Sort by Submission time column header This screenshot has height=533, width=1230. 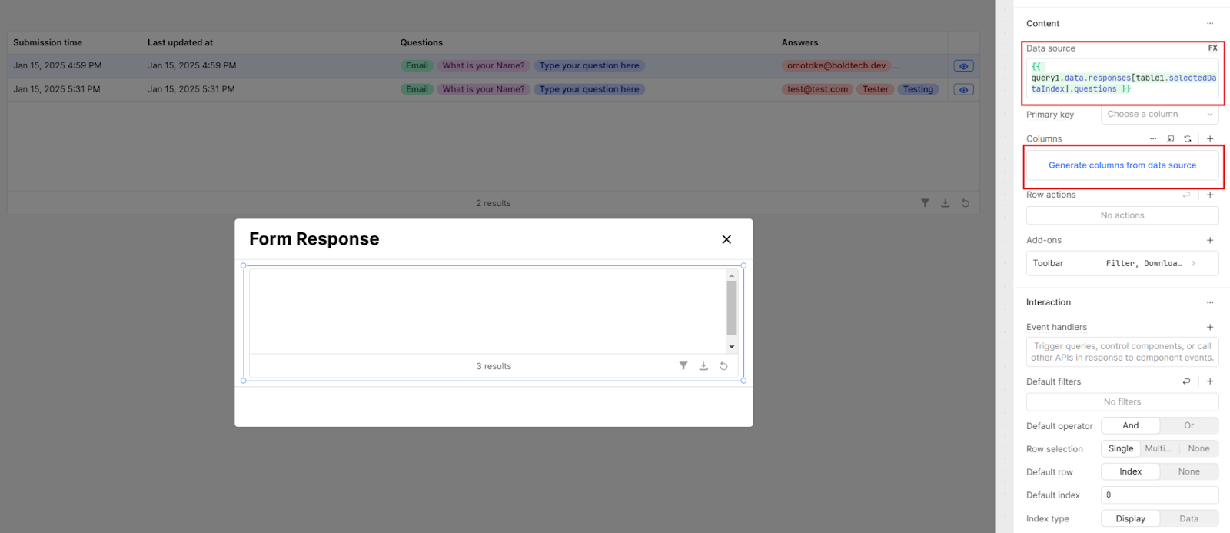coord(48,43)
